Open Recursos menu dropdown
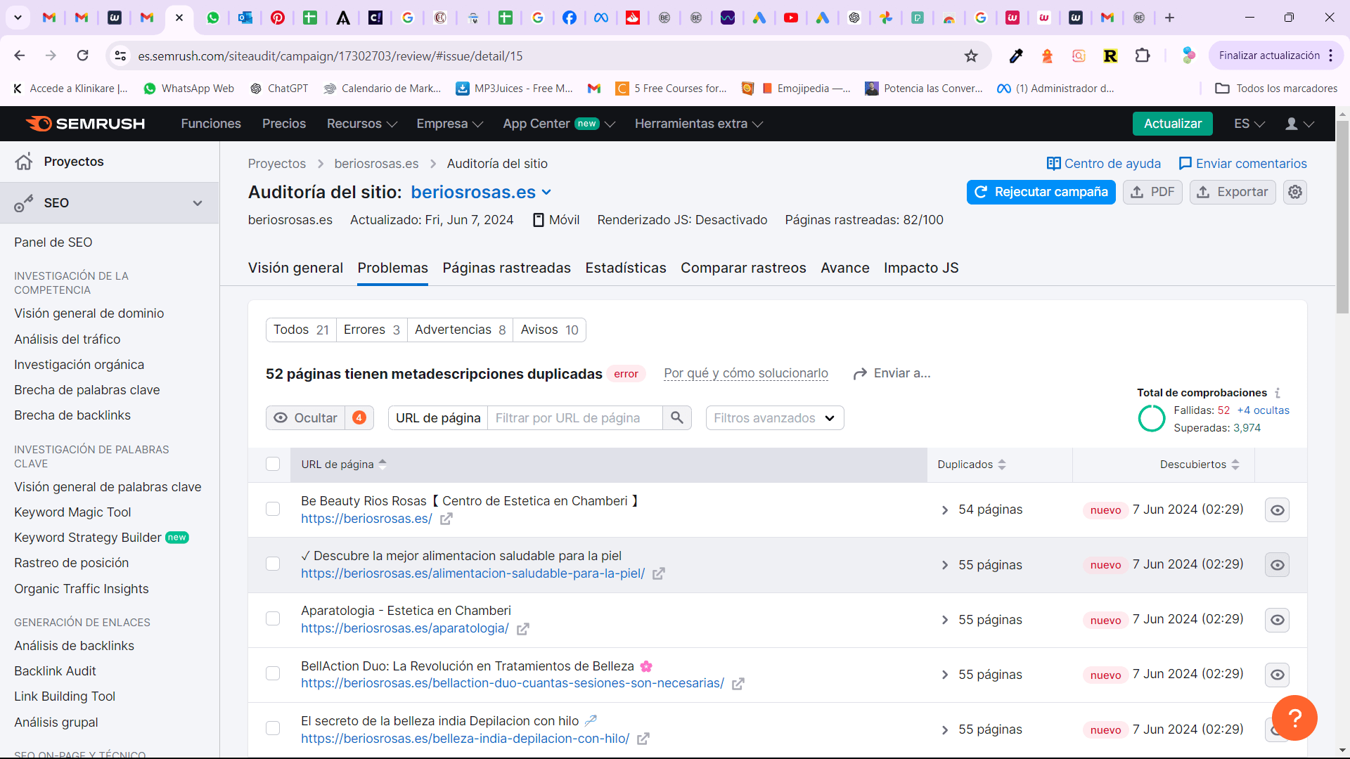The width and height of the screenshot is (1350, 759). [361, 124]
